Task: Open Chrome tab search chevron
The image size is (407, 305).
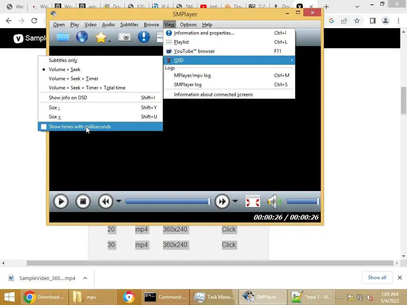Action: [357, 7]
